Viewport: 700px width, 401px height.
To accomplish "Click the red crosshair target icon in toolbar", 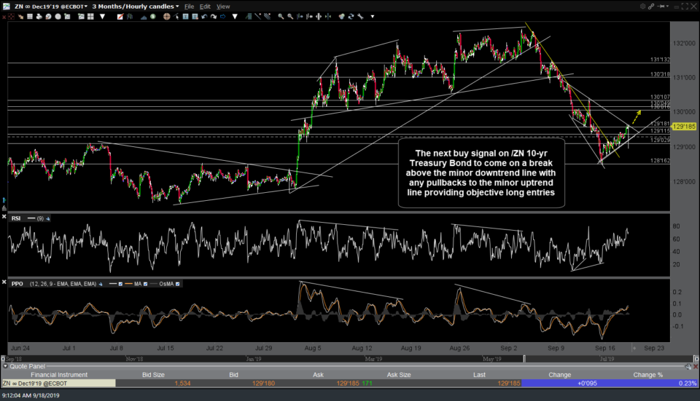I will 11,17.
